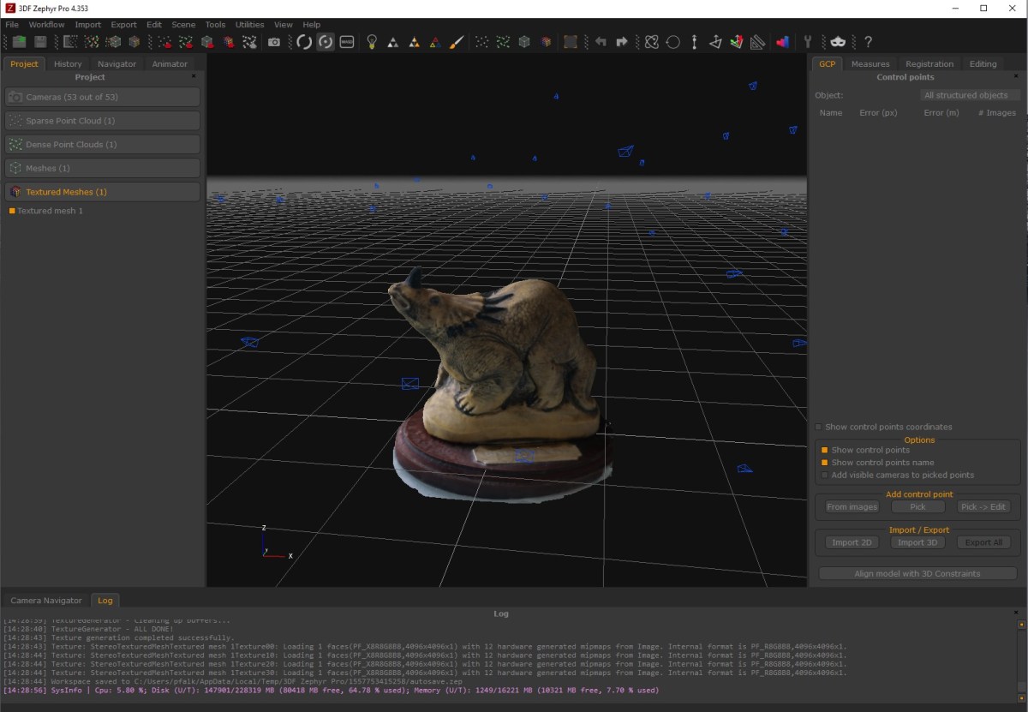Click the camera screenshot icon in the toolbar

click(x=274, y=41)
